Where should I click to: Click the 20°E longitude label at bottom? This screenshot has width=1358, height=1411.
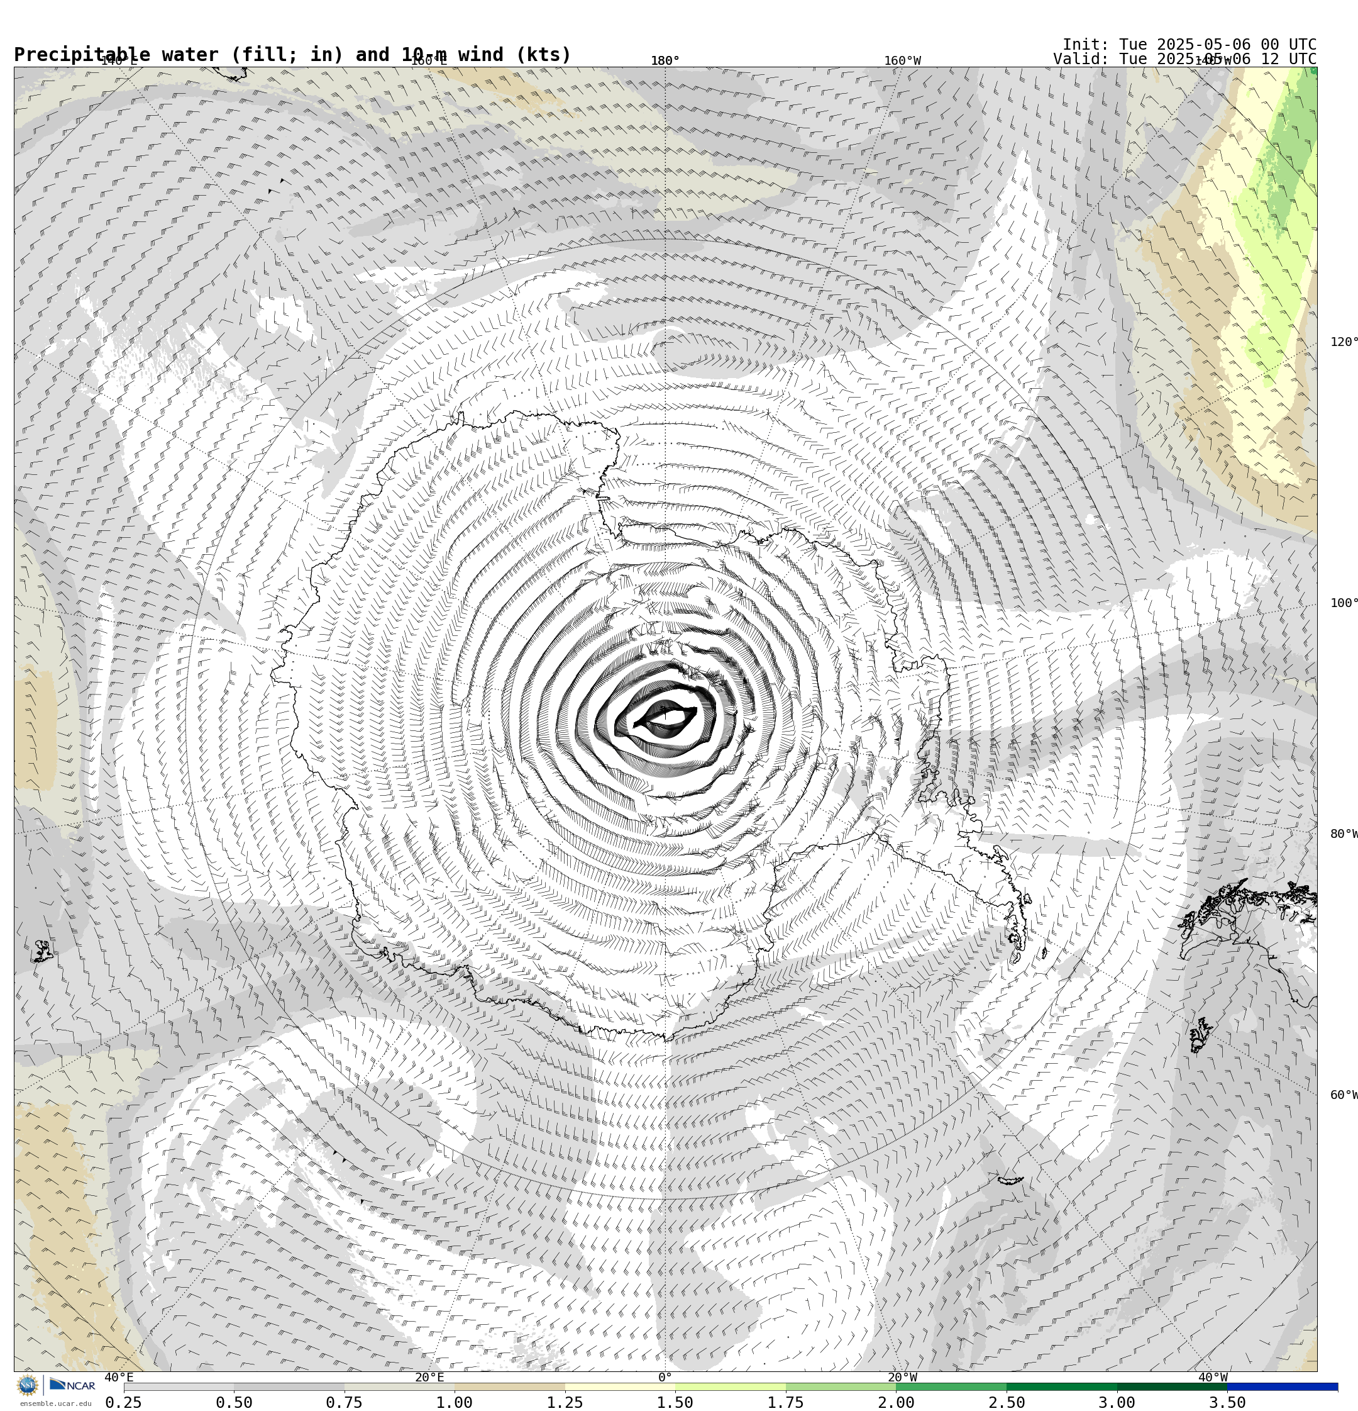point(429,1377)
